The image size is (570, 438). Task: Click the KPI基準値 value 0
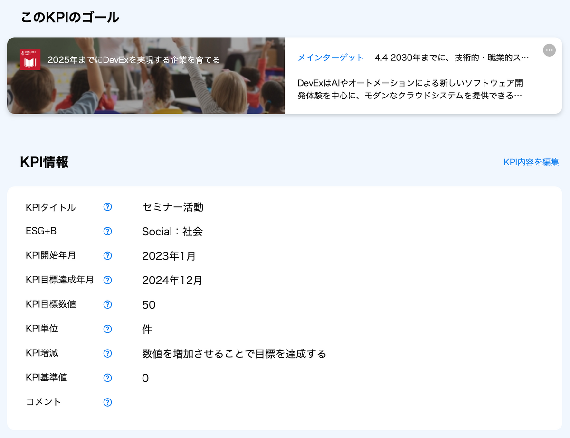click(x=145, y=378)
